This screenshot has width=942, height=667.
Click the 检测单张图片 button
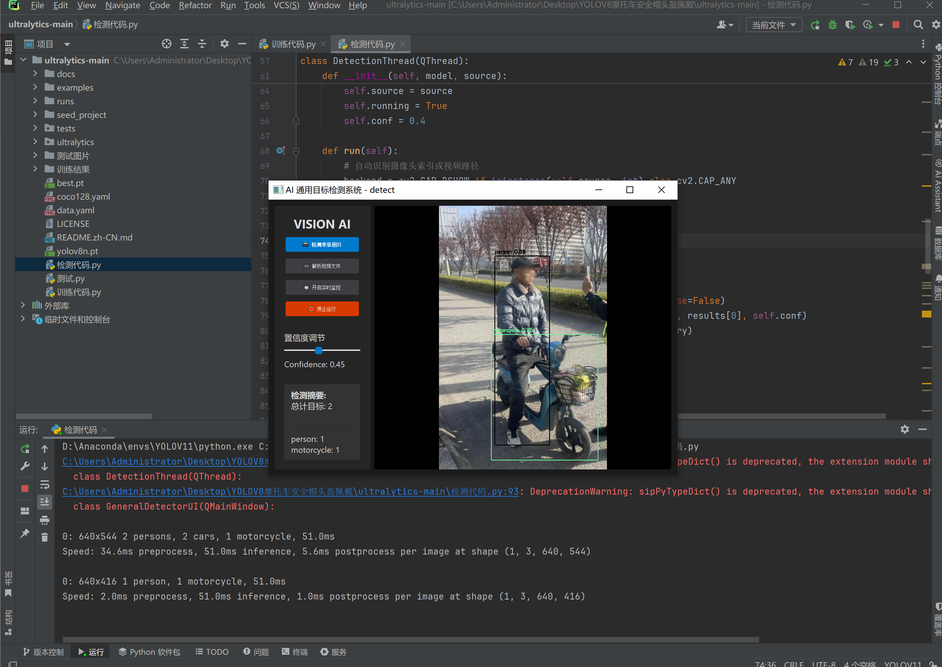click(x=322, y=245)
